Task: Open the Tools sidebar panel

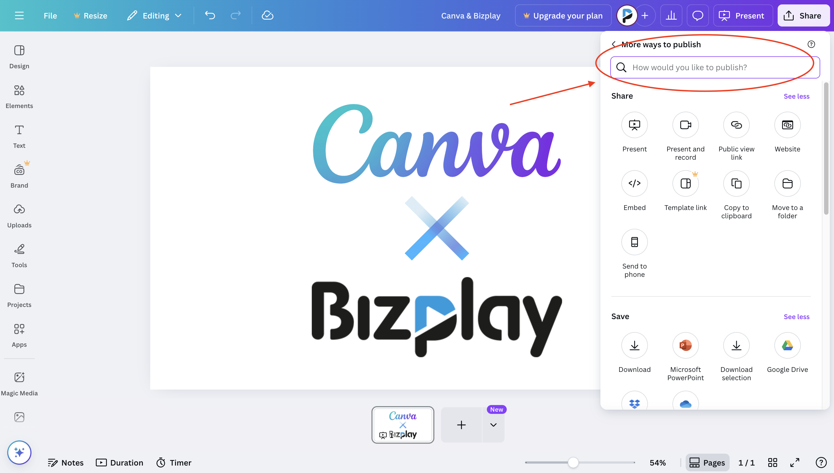Action: click(19, 256)
